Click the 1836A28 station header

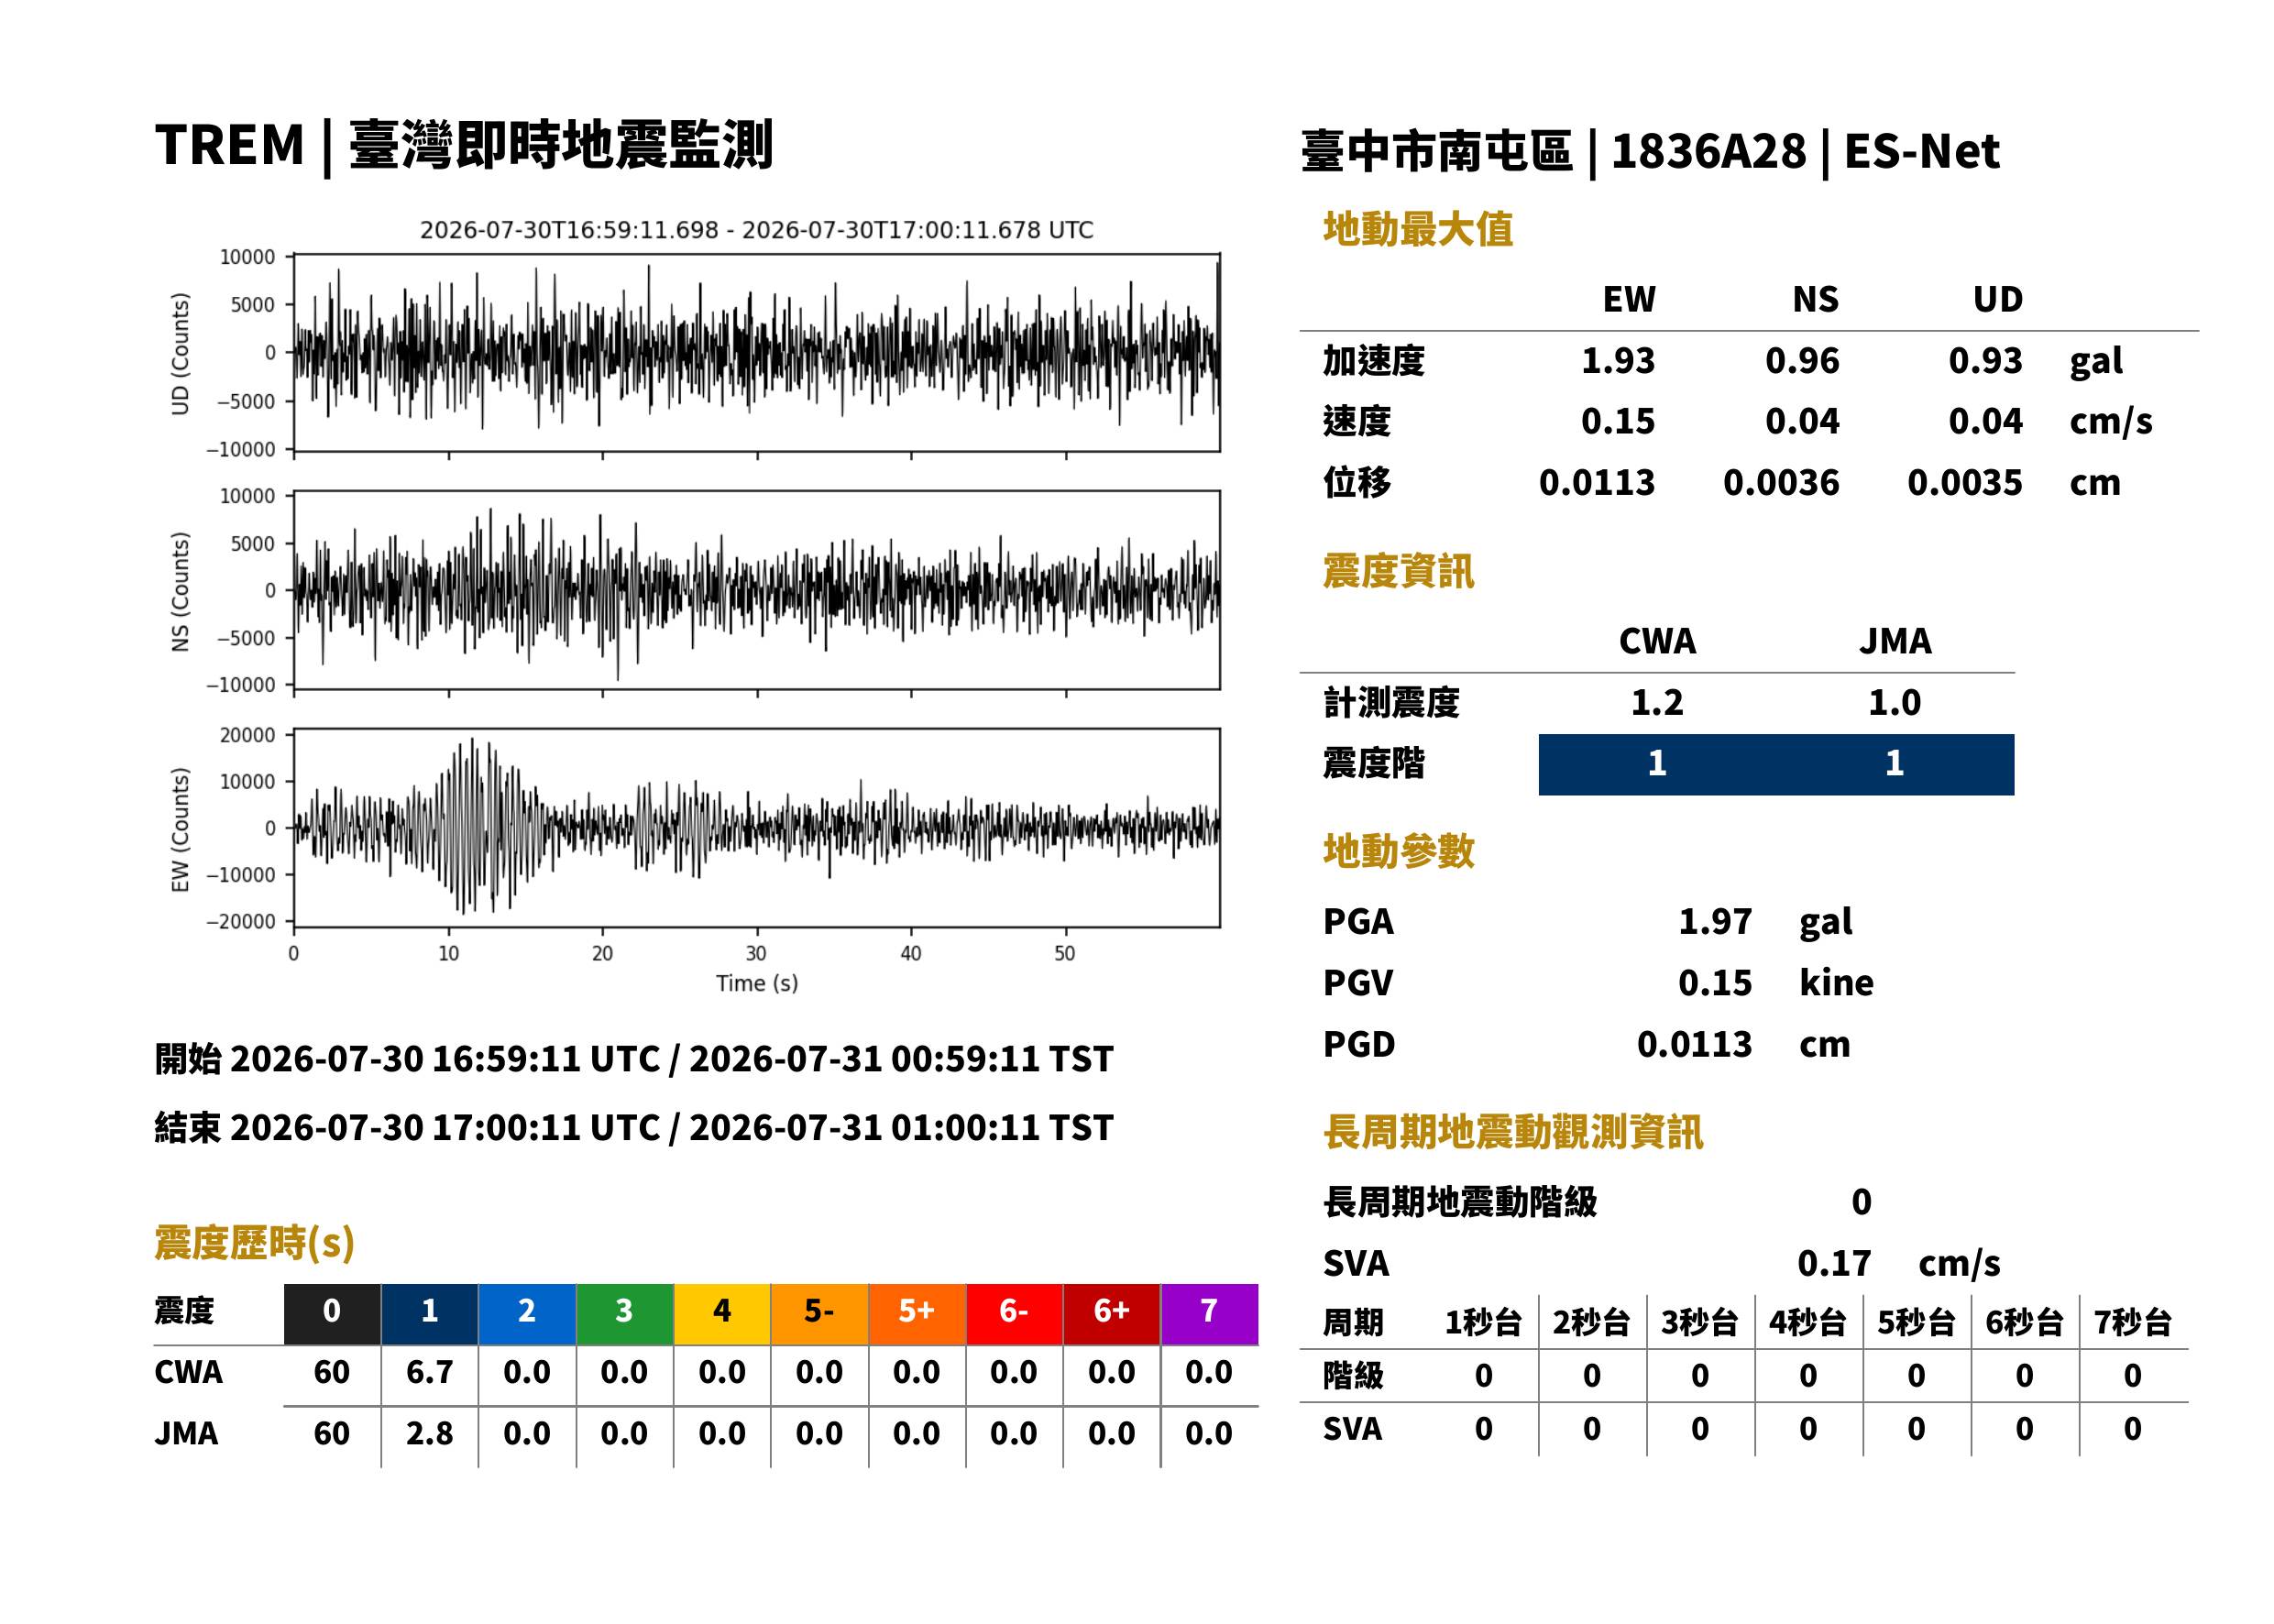pos(1708,152)
